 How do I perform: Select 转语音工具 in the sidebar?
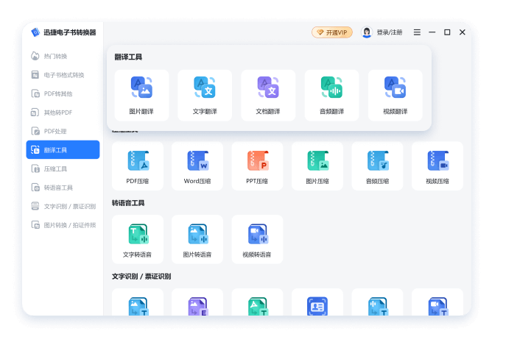pos(63,188)
